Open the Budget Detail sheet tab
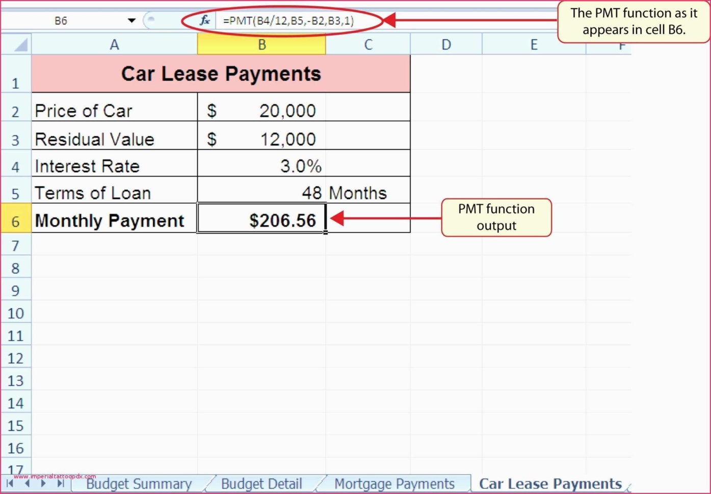711x494 pixels. (261, 484)
